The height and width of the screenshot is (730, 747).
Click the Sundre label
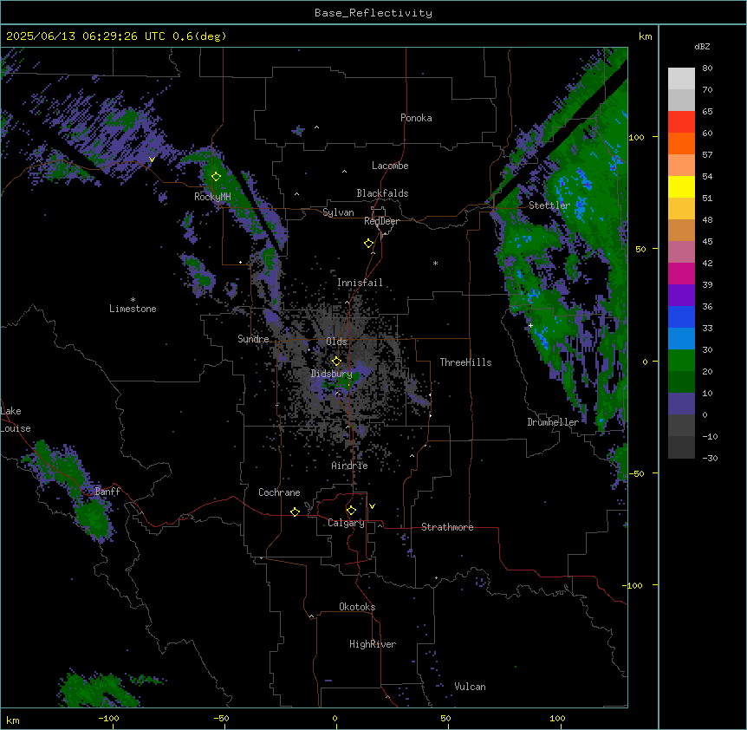click(253, 339)
